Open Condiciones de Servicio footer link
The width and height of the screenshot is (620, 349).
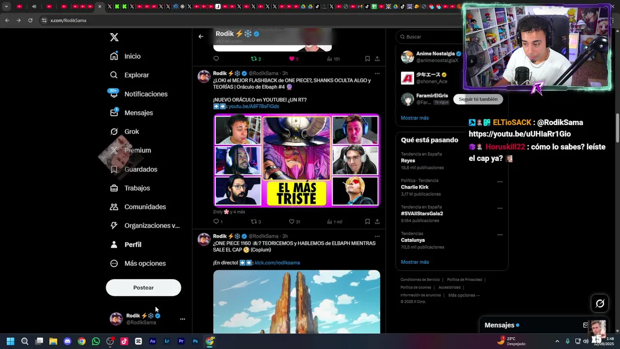(x=420, y=280)
